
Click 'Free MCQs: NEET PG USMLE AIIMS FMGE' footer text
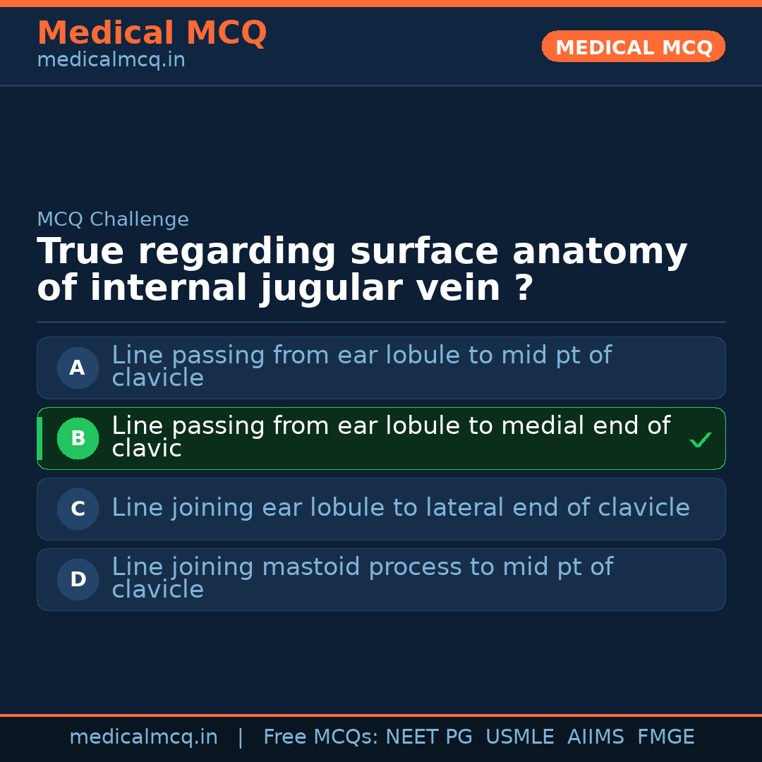[478, 737]
